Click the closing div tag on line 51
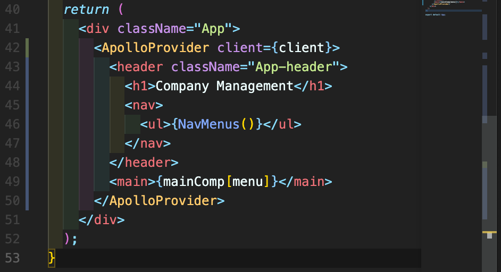Image resolution: width=501 pixels, height=272 pixels. point(102,220)
